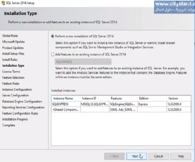Go to License Terms step
The width and height of the screenshot is (195, 162).
click(11, 72)
